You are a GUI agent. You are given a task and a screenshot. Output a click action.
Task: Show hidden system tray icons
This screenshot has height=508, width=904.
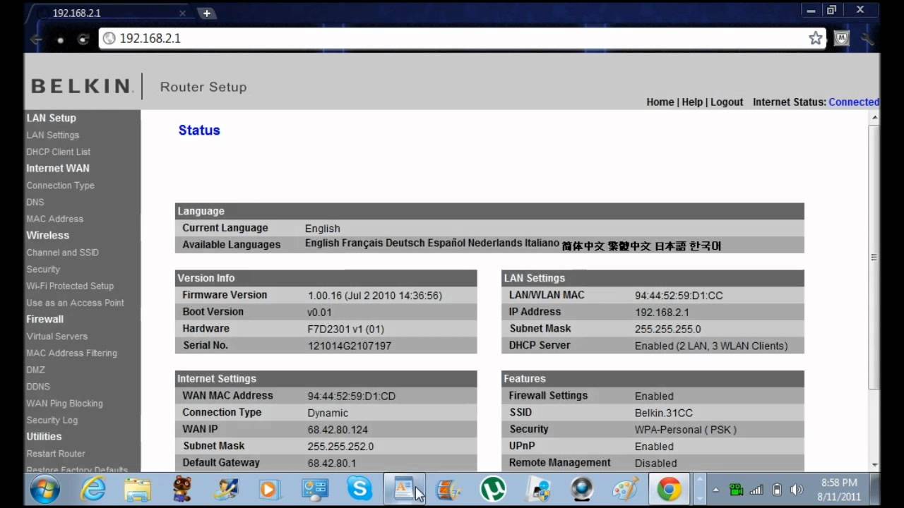point(715,490)
